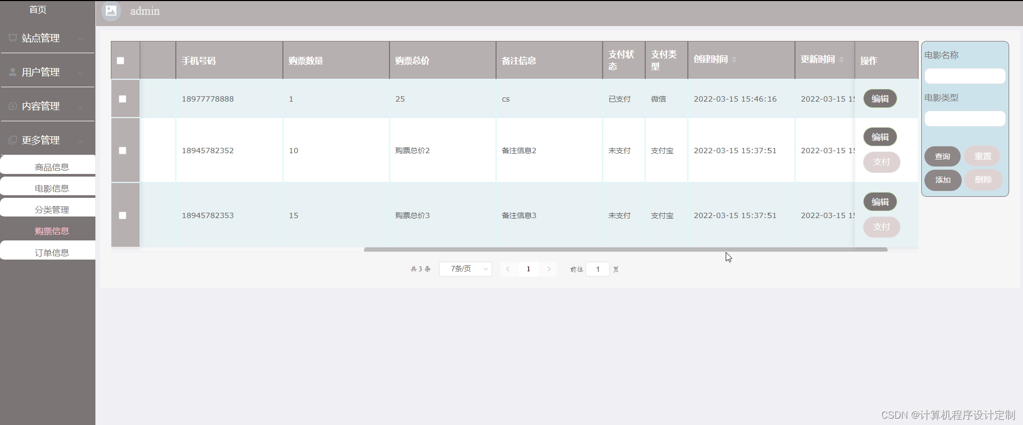
Task: Click page number 1 in pagination
Action: pyautogui.click(x=528, y=269)
